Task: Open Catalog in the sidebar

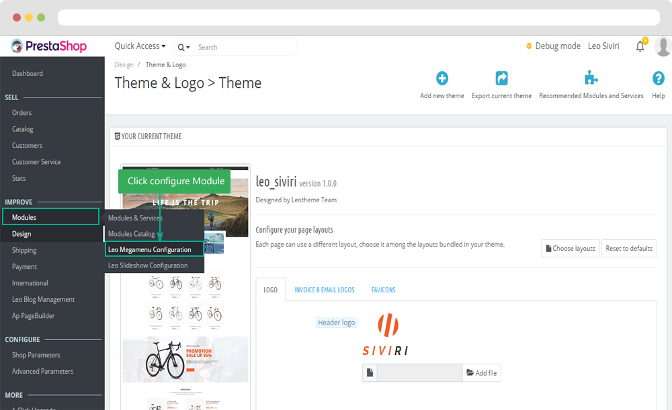Action: click(23, 129)
